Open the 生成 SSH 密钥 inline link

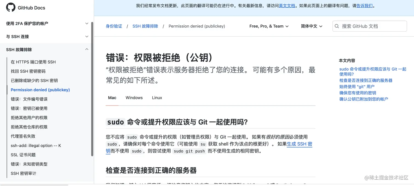coord(300,144)
